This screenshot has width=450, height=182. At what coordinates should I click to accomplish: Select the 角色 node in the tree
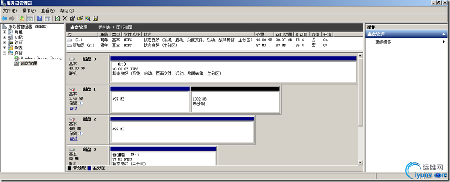click(x=18, y=32)
